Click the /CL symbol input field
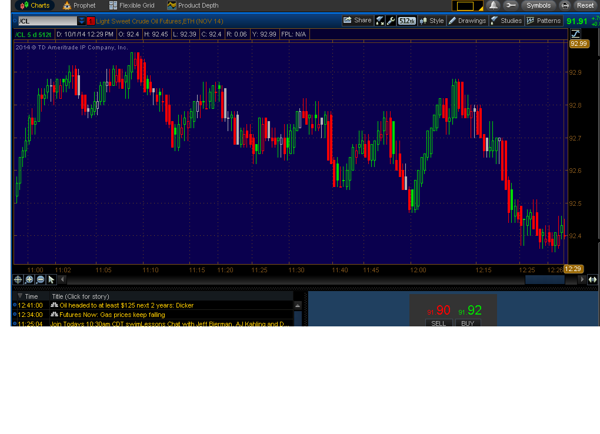This screenshot has width=600, height=434. [48, 21]
